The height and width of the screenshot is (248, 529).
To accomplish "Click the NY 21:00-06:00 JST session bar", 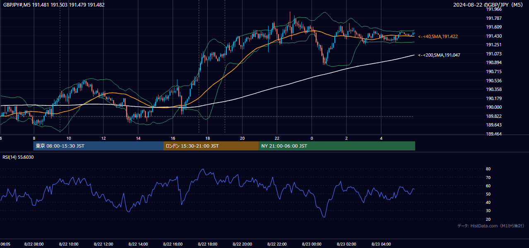I will [337, 146].
